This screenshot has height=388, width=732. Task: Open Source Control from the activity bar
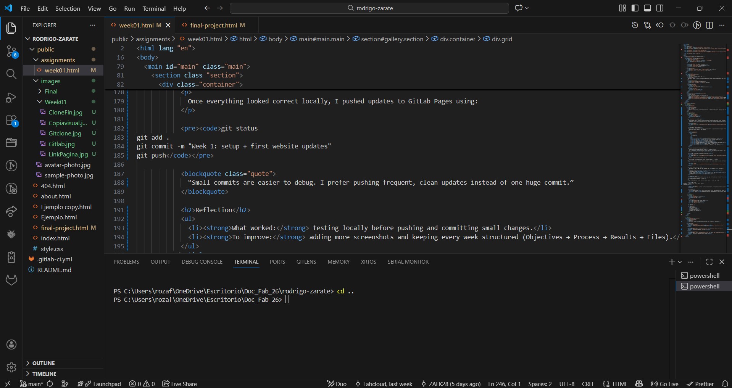pyautogui.click(x=11, y=52)
